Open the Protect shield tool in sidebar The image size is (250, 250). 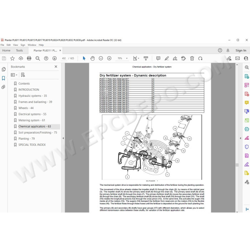[x=247, y=147]
